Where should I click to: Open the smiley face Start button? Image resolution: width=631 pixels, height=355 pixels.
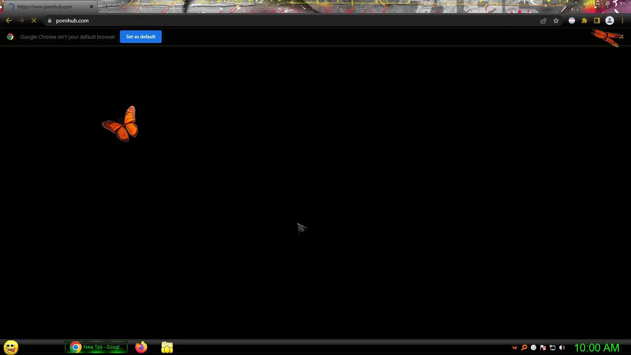click(x=11, y=348)
